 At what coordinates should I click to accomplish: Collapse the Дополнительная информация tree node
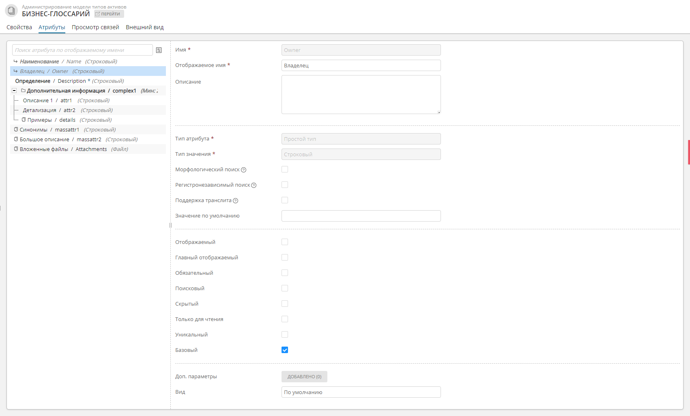pyautogui.click(x=14, y=91)
